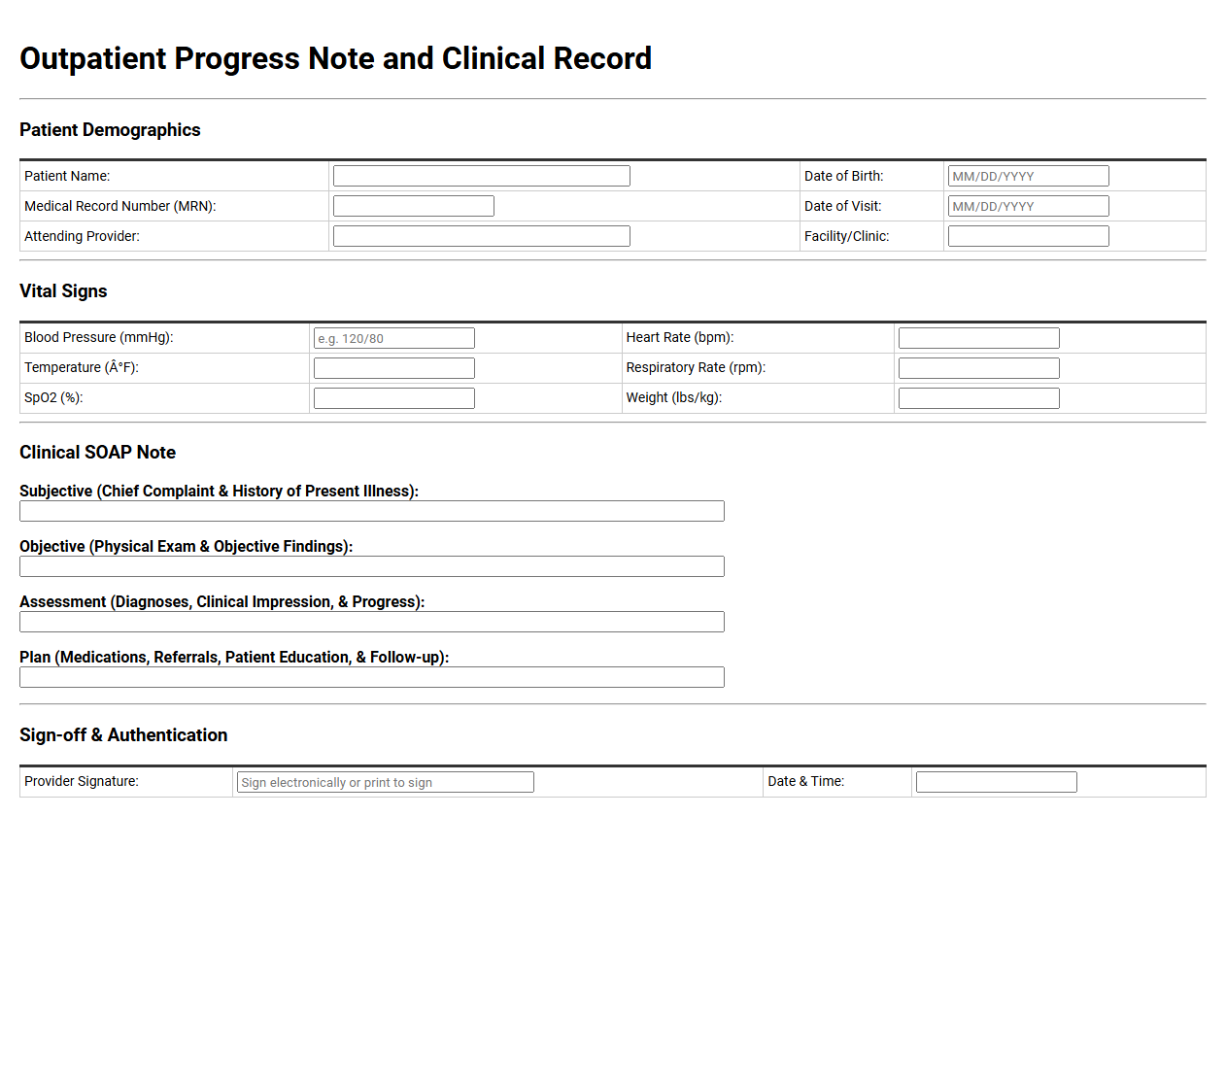Click the SpO2 percentage field
Image resolution: width=1226 pixels, height=1088 pixels.
(393, 398)
